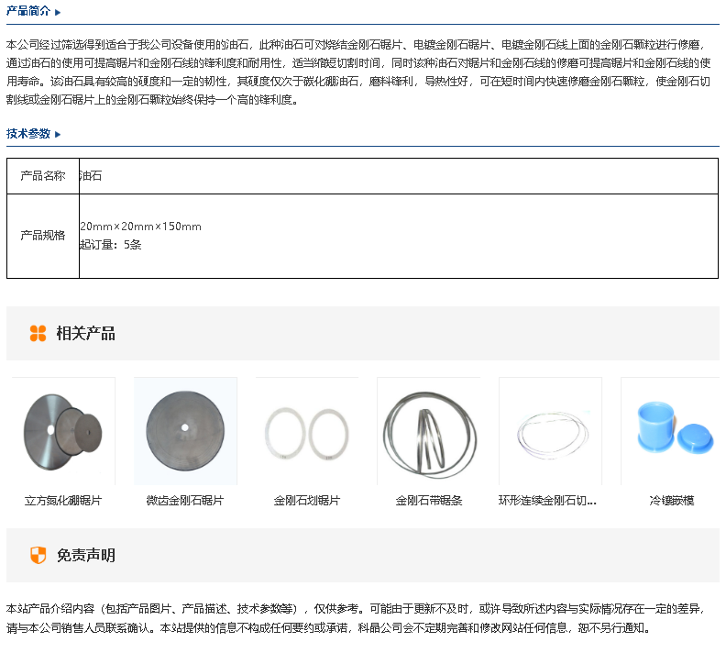Select the 金刚石带锯条 product picture
726x653 pixels.
click(x=428, y=431)
